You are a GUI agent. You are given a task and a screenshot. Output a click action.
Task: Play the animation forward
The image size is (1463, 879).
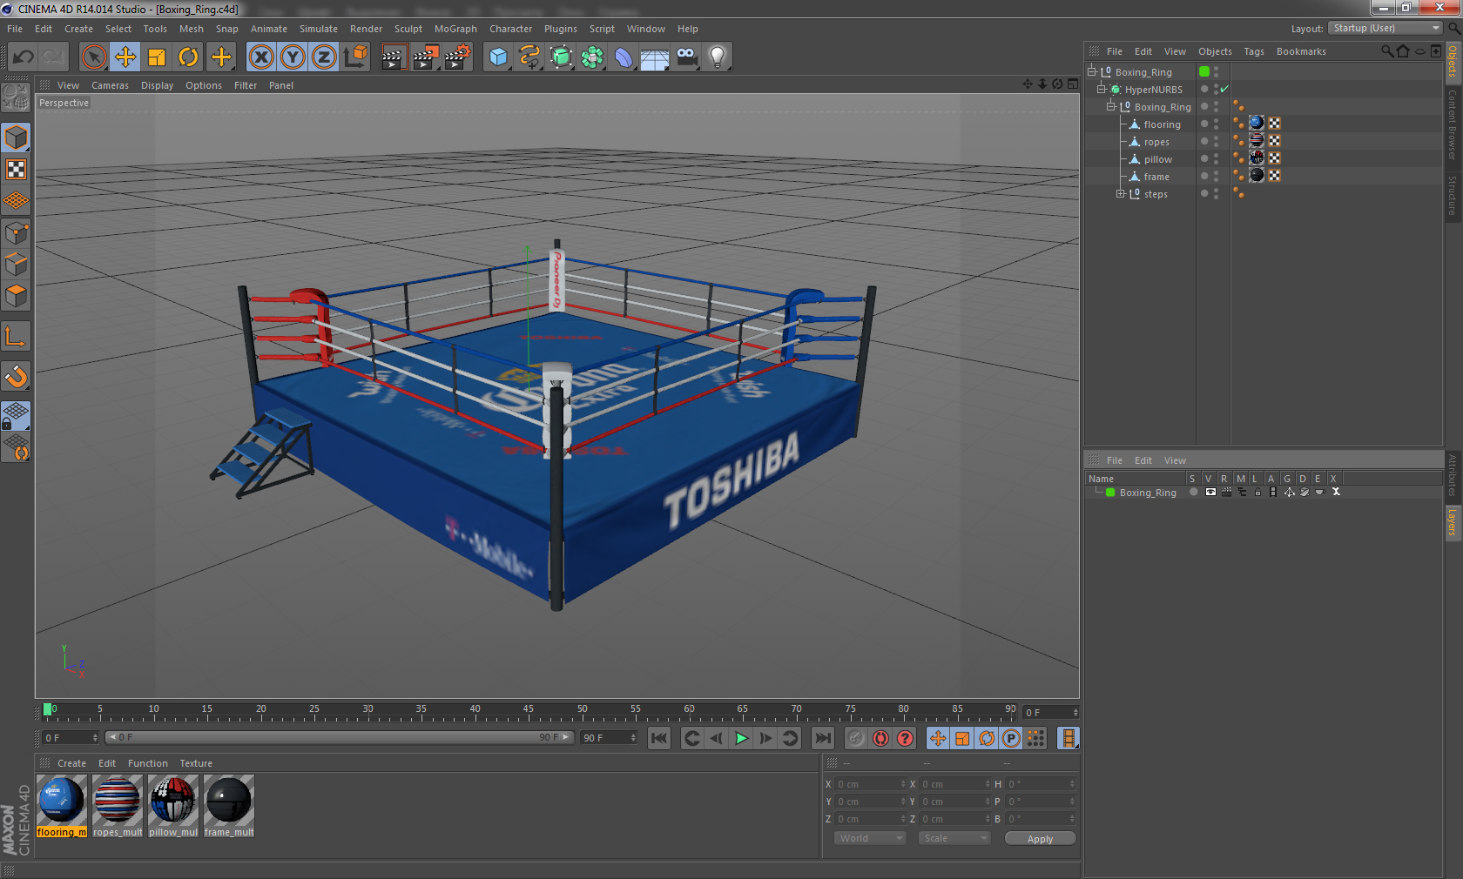pyautogui.click(x=741, y=738)
